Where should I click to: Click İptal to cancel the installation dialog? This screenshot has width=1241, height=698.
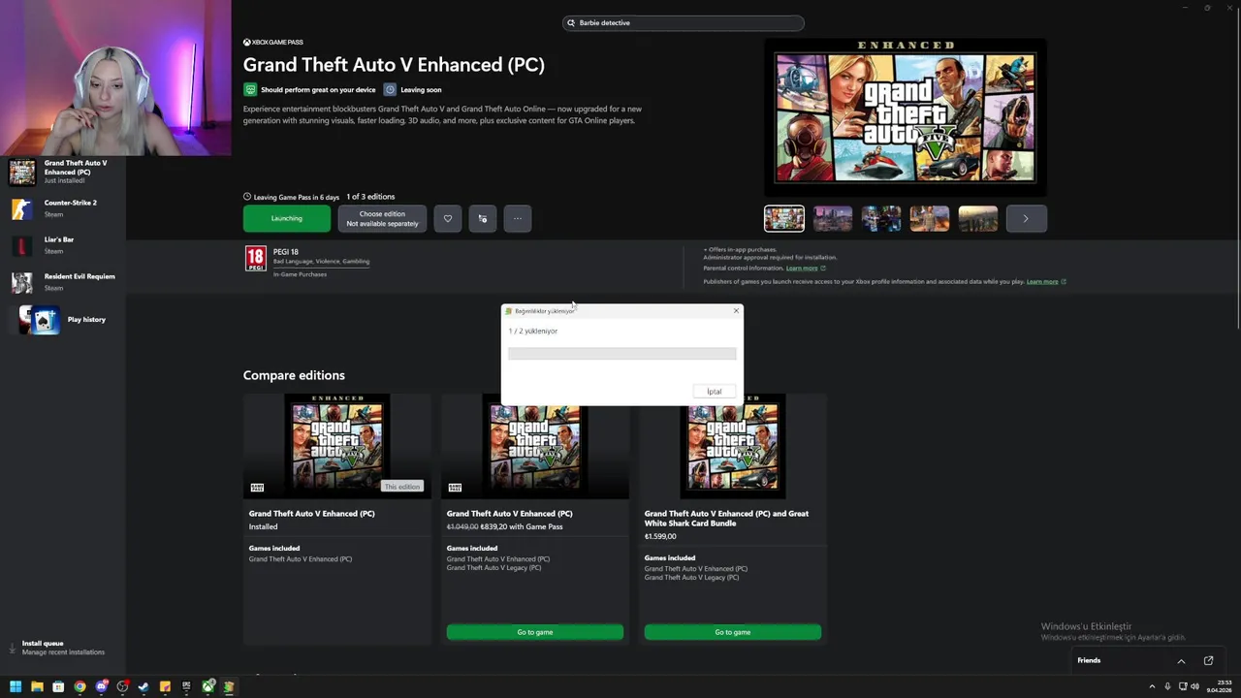tap(715, 392)
